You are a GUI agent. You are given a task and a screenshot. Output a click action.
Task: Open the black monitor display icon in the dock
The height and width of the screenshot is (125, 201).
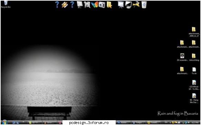(128, 5)
